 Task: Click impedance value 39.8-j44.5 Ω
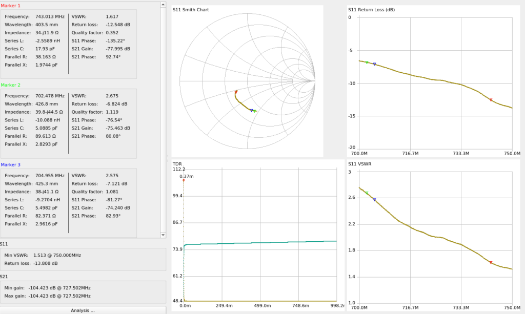click(49, 112)
